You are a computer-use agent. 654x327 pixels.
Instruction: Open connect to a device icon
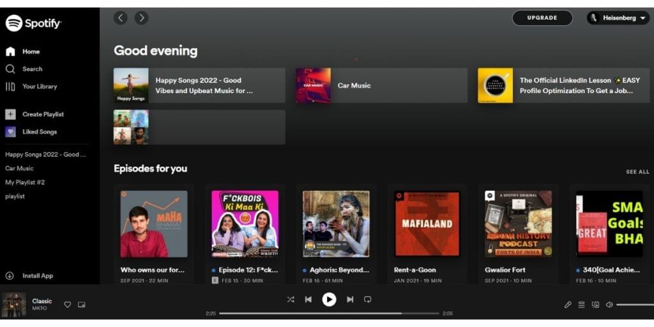tap(596, 305)
